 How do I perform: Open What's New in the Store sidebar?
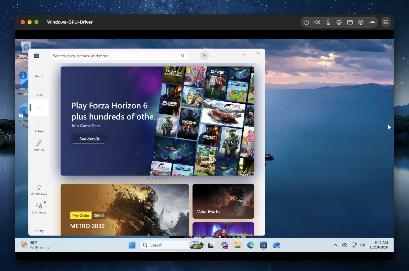coord(39,190)
